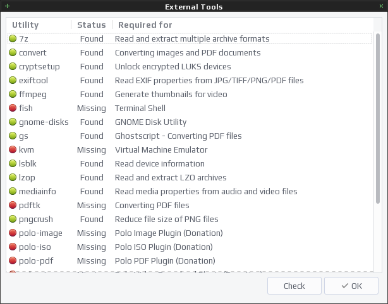Select the mediainfo utility name
The height and width of the screenshot is (304, 388).
37,191
